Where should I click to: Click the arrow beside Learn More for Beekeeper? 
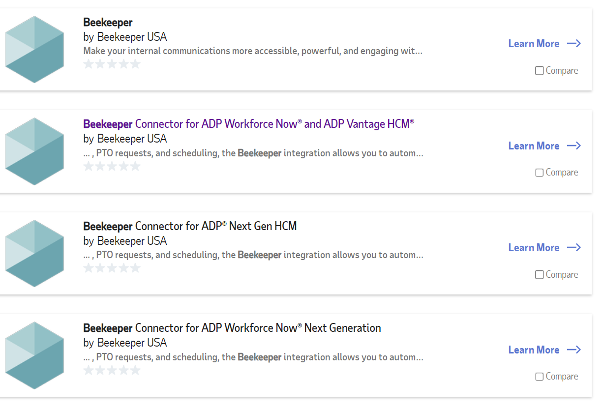coord(574,44)
